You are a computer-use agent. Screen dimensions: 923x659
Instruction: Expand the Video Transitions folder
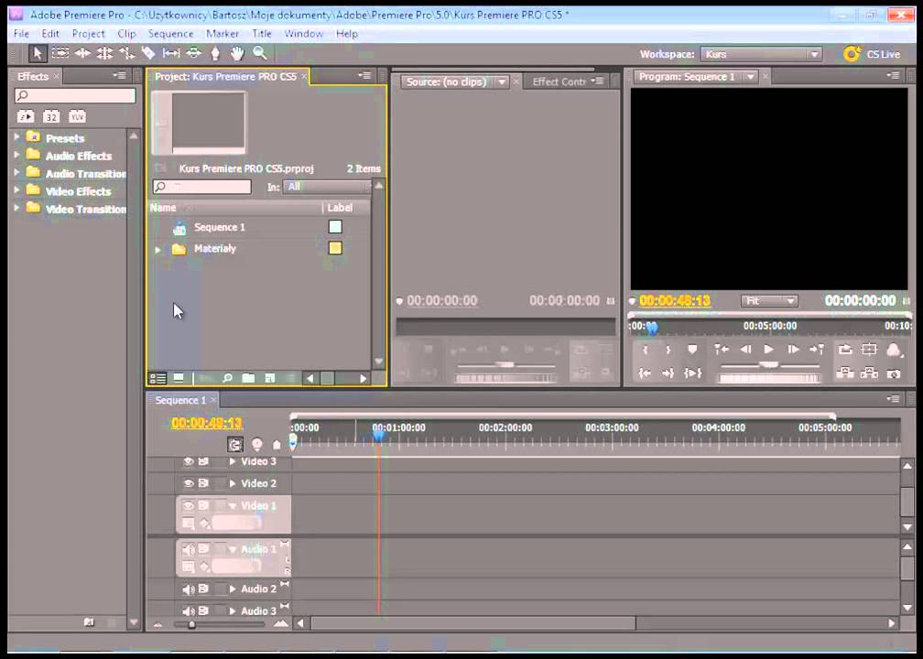(x=16, y=208)
